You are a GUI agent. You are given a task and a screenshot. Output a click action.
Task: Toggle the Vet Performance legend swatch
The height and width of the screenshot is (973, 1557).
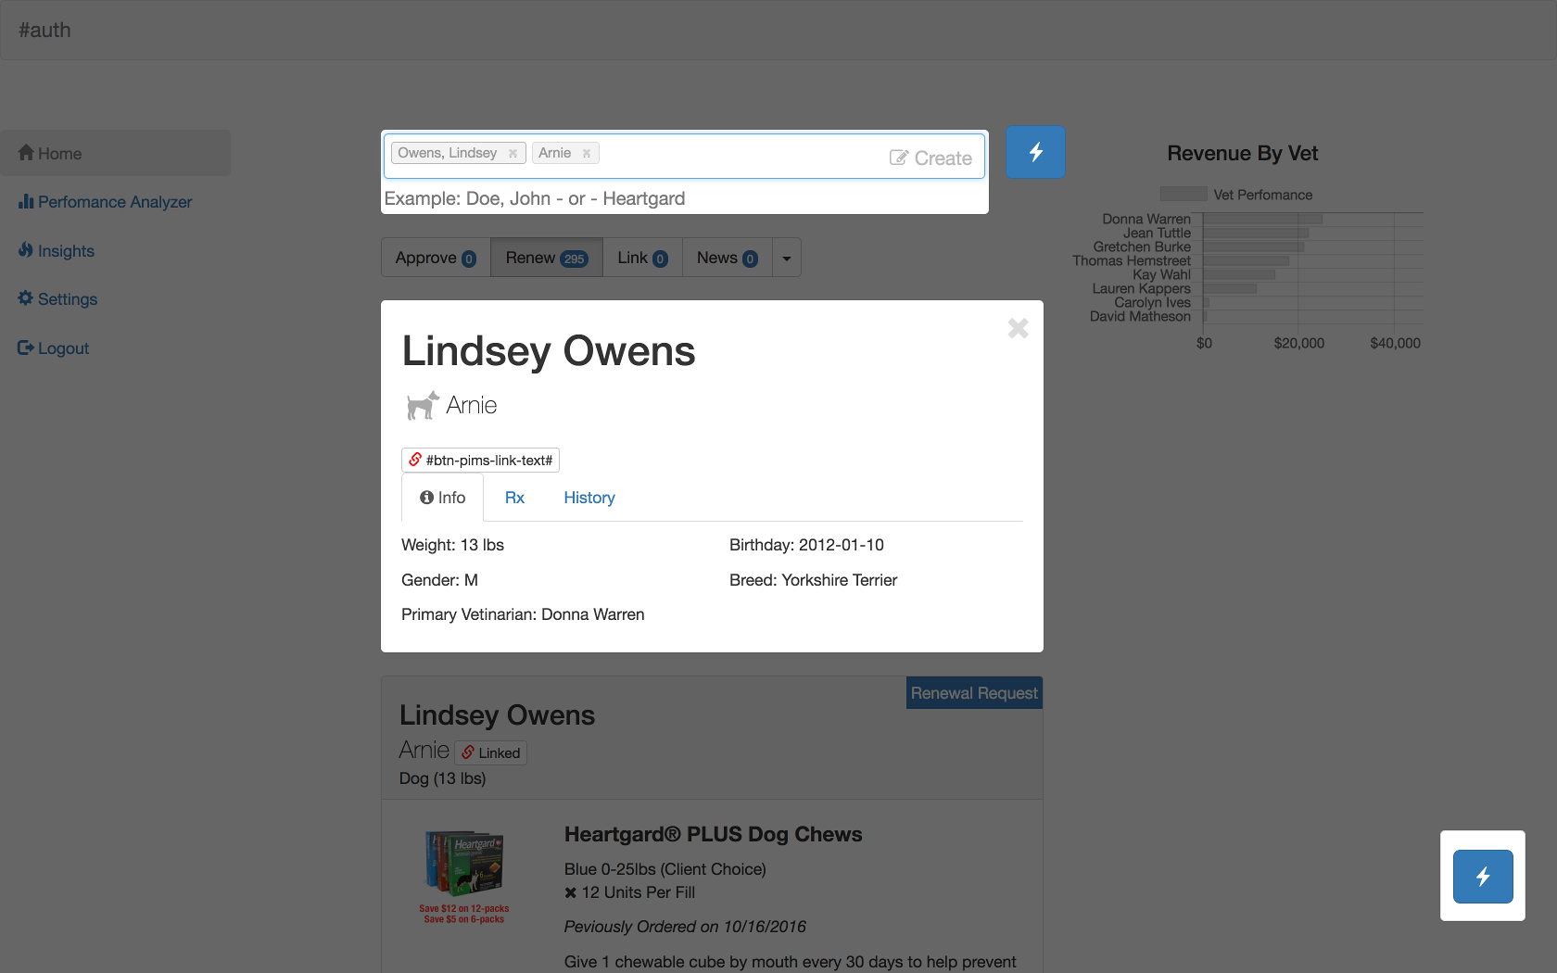pos(1184,195)
